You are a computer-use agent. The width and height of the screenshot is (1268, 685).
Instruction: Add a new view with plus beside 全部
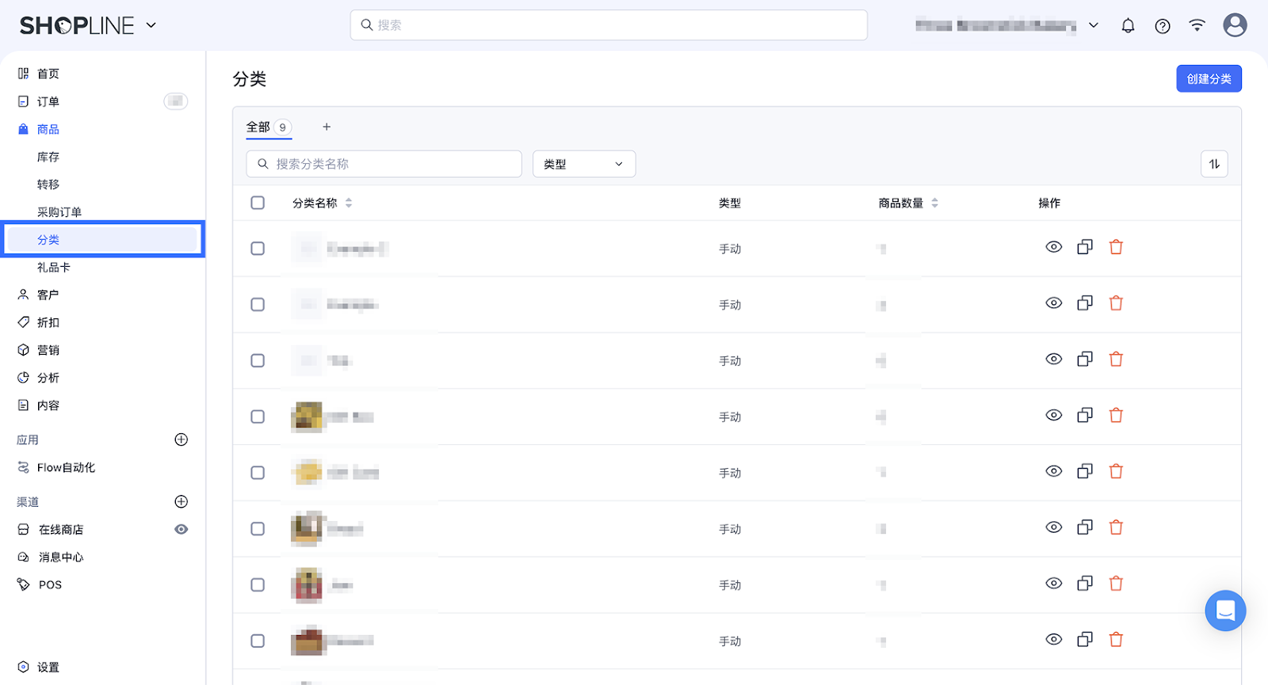(327, 127)
